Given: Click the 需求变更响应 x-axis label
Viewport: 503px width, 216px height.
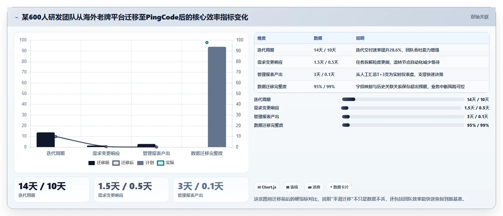Looking at the screenshot, I should pyautogui.click(x=106, y=153).
